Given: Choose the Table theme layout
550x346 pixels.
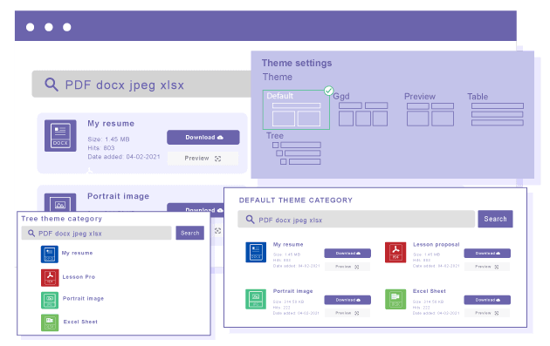Looking at the screenshot, I should 497,110.
